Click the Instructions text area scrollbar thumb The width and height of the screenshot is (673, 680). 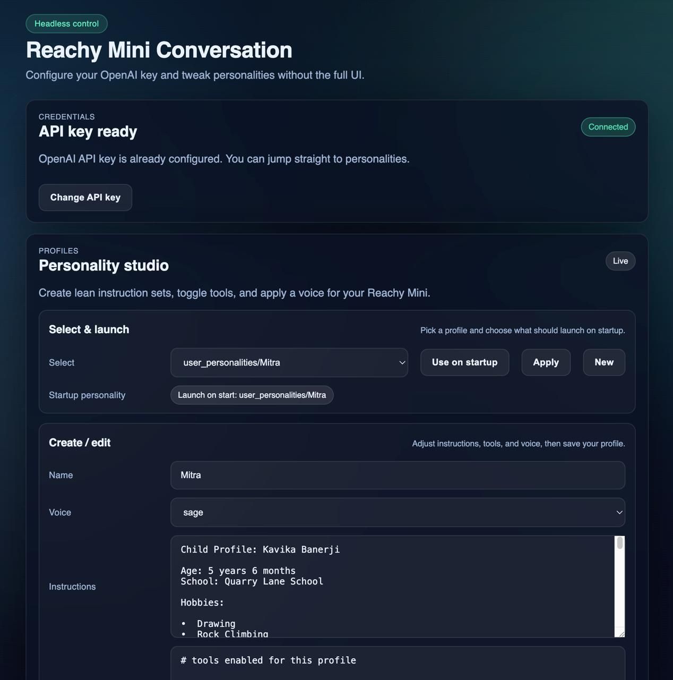coord(619,543)
